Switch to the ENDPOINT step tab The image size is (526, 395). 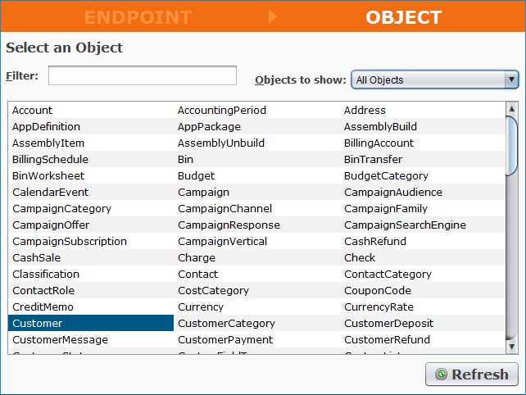pyautogui.click(x=138, y=17)
